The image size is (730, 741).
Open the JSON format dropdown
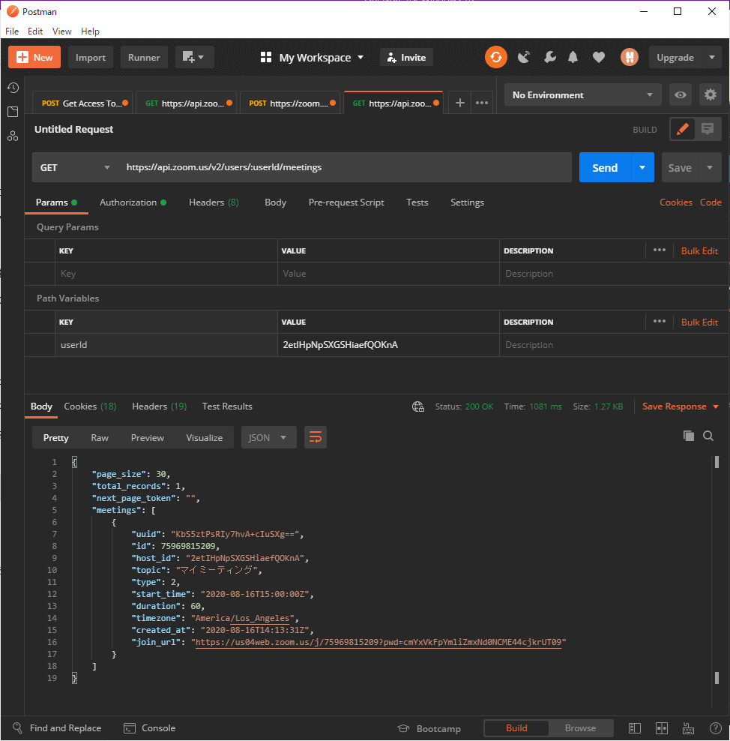point(268,437)
